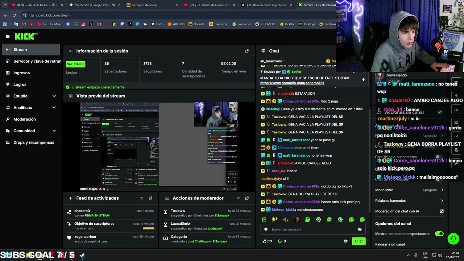This screenshot has width=464, height=261.
Task: Open the emoji picker in the message box
Action: click(360, 229)
